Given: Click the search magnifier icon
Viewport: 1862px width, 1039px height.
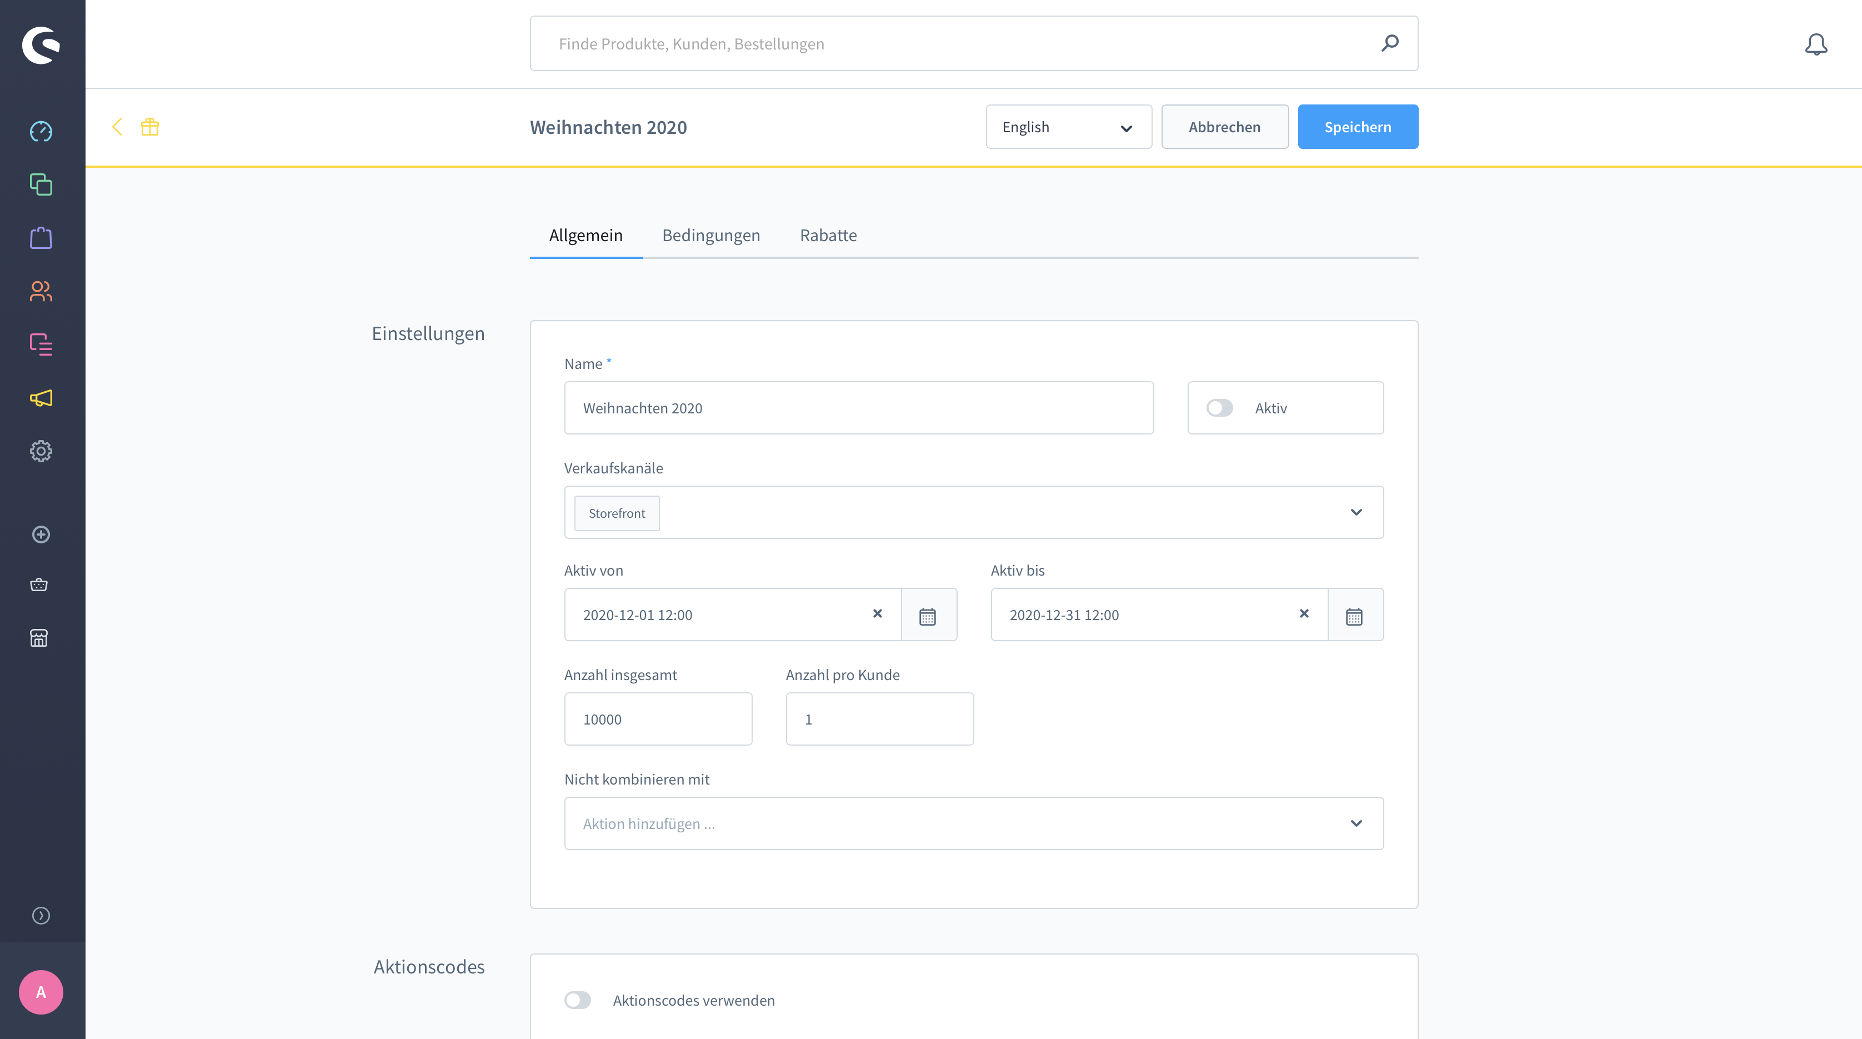Looking at the screenshot, I should click(1389, 43).
